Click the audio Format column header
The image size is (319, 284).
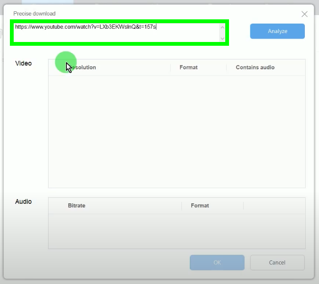click(x=200, y=206)
